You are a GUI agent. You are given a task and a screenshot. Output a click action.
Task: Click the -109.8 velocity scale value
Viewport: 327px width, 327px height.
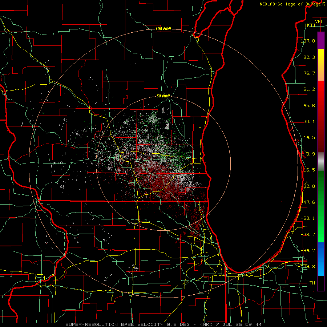(x=308, y=267)
